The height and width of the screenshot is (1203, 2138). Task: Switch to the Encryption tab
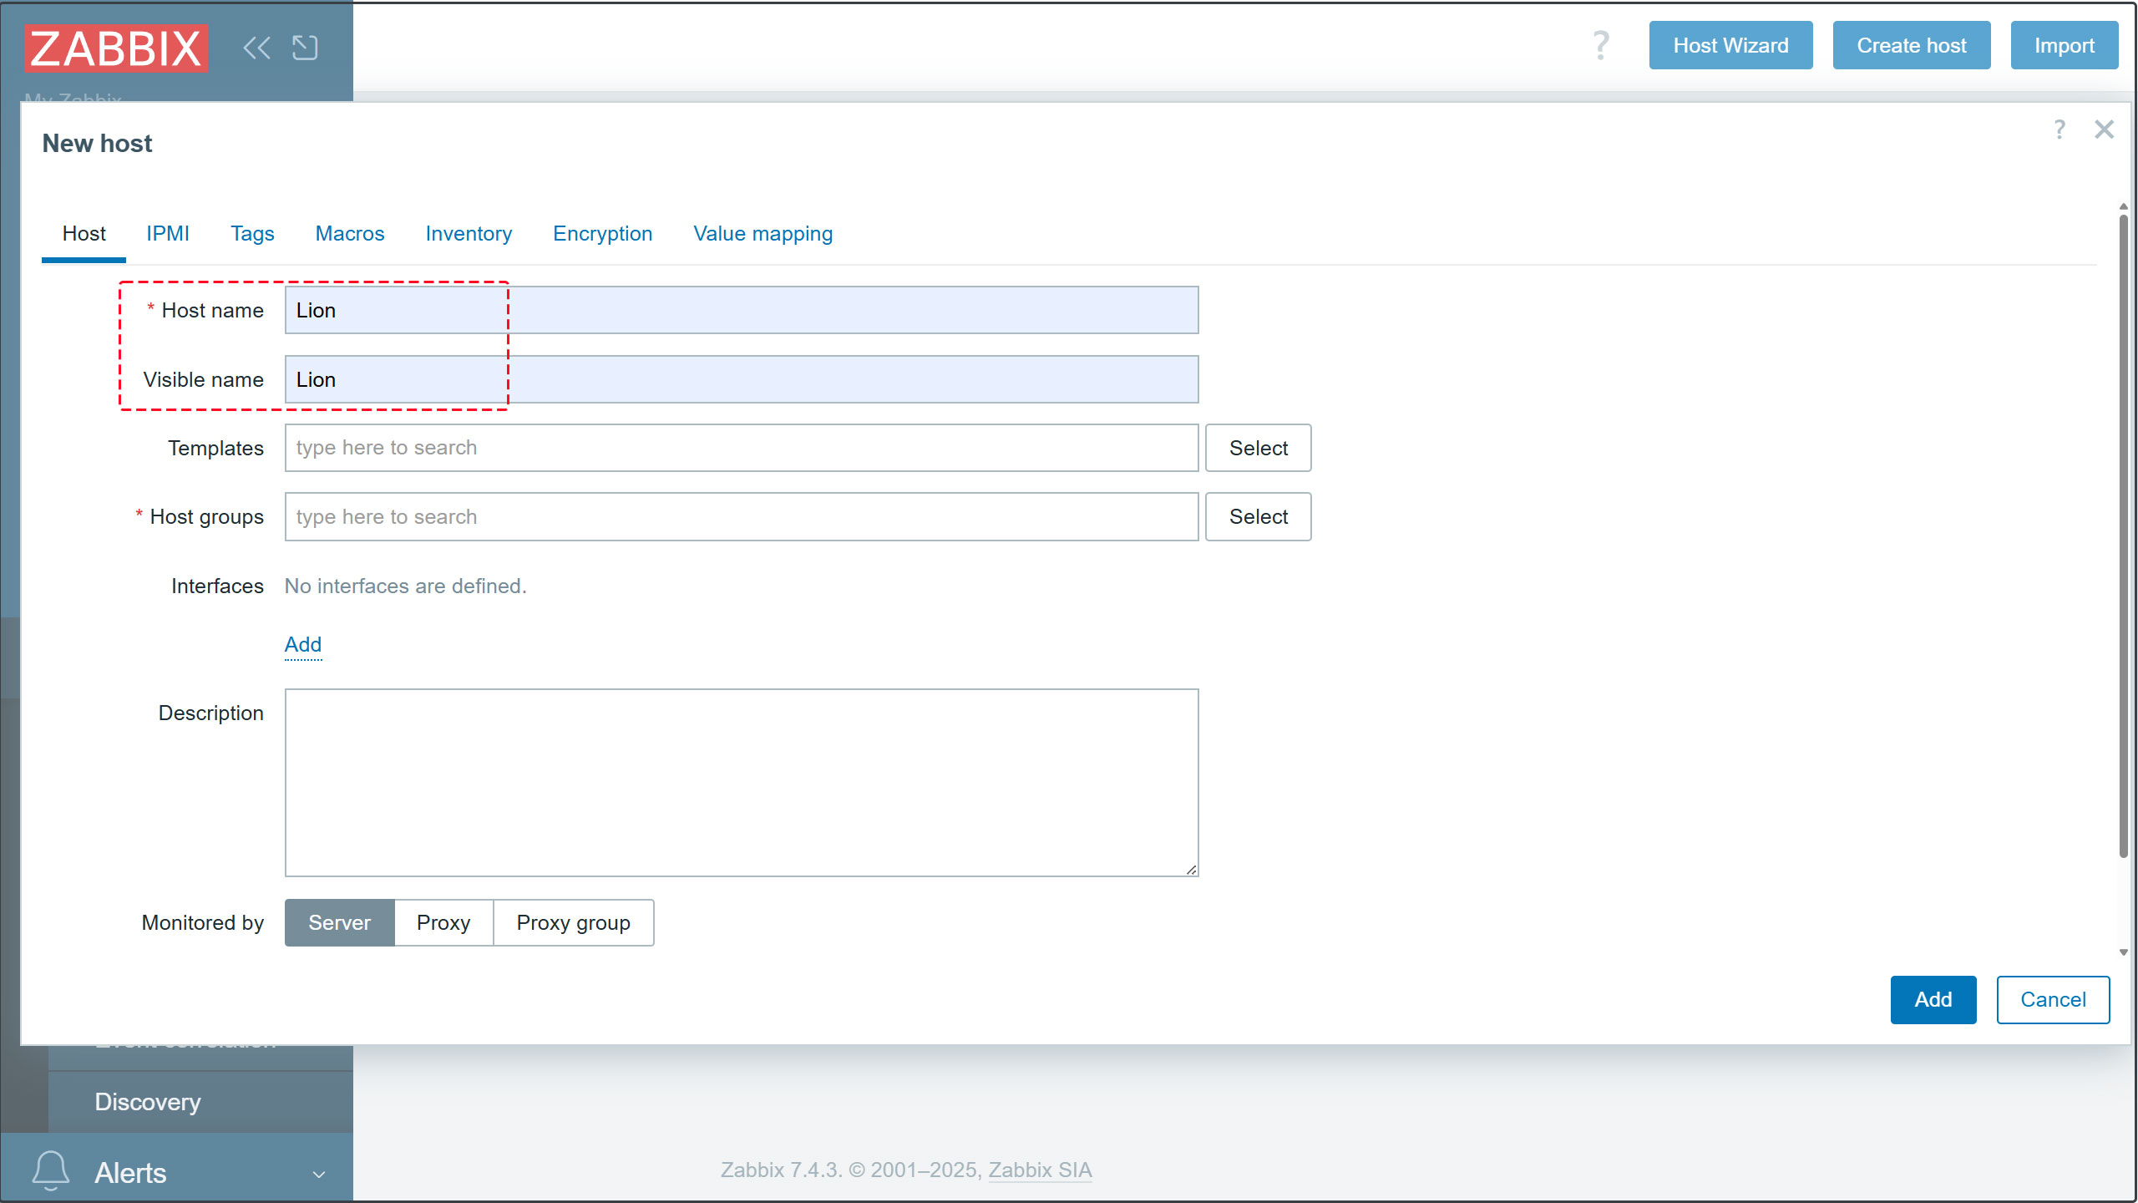point(602,234)
